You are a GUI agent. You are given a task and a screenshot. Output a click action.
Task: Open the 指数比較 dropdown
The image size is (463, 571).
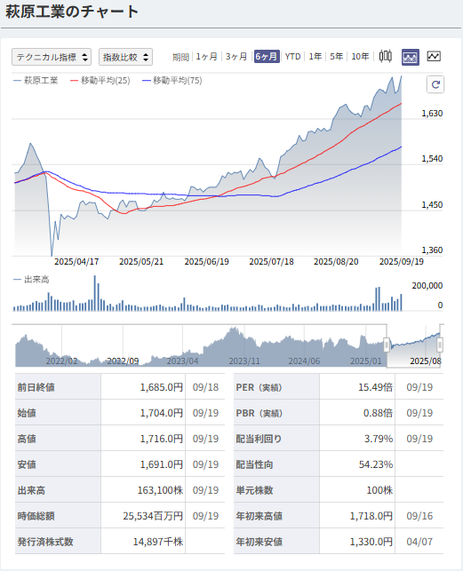125,57
